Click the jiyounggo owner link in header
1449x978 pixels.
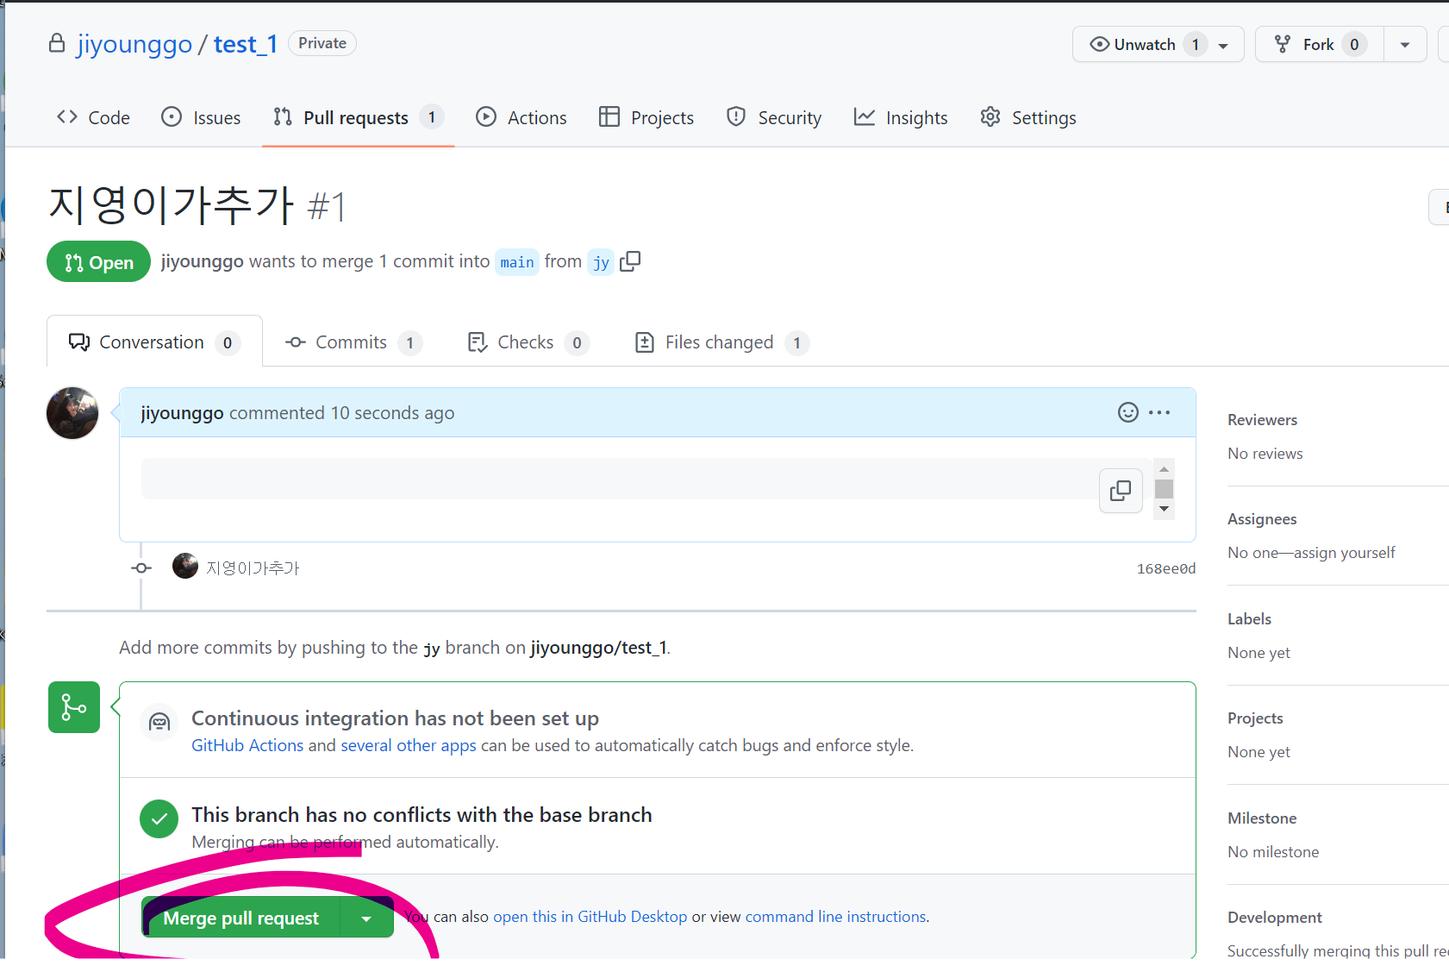click(134, 44)
